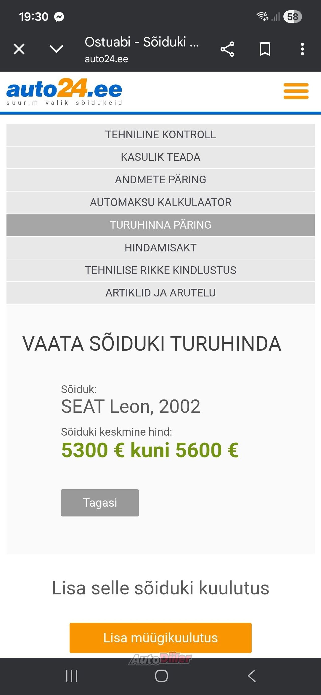The height and width of the screenshot is (695, 321).
Task: Click Lisa müügikuulutus button
Action: pyautogui.click(x=160, y=638)
